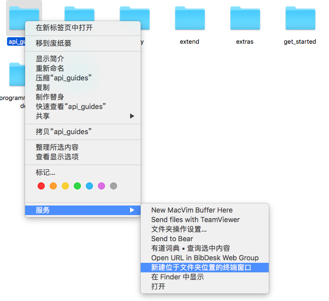329x301 pixels.
Task: Apply the purple color tag
Action: 101,186
